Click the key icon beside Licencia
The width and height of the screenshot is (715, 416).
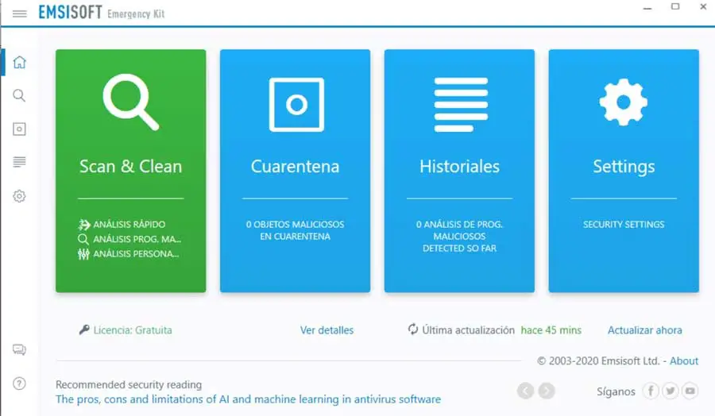(x=84, y=329)
